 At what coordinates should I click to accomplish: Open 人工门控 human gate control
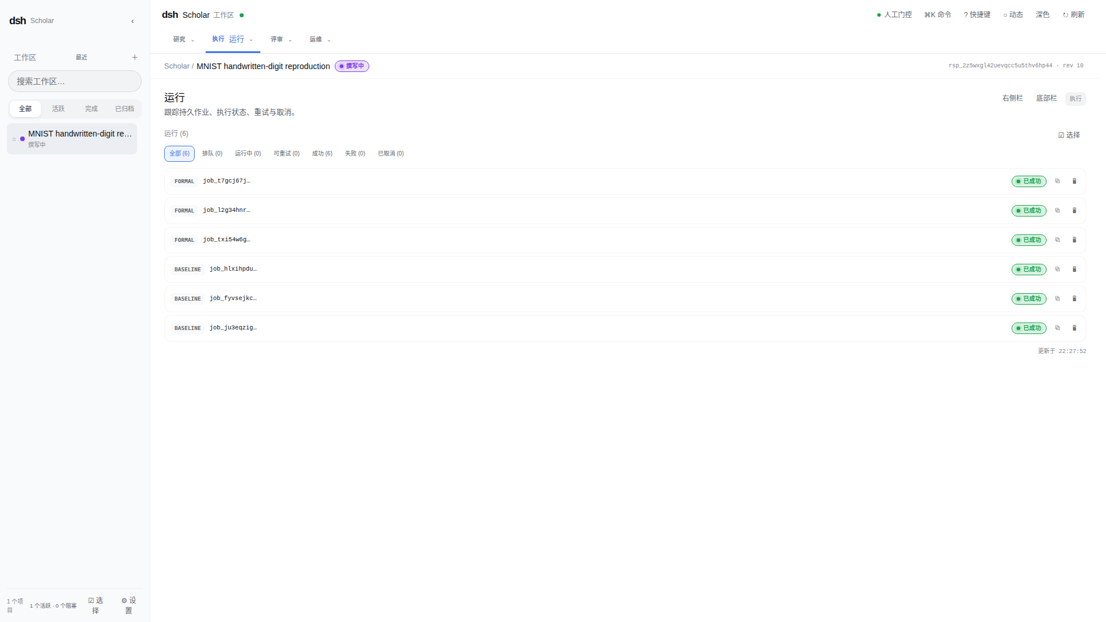click(x=895, y=15)
